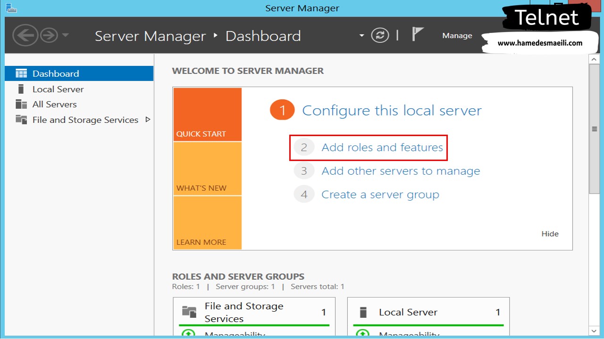Viewport: 604px width, 339px height.
Task: Click Configure this local server link
Action: tap(392, 111)
